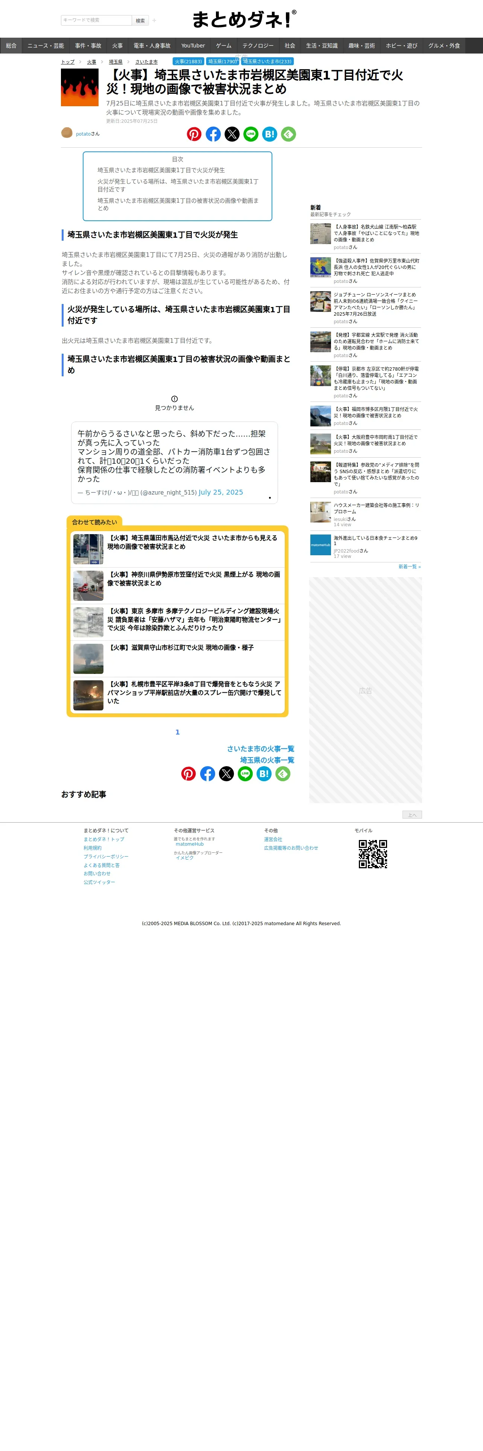Open the 総合 navigation tab
Screen dimensions: 483x1451
(11, 46)
